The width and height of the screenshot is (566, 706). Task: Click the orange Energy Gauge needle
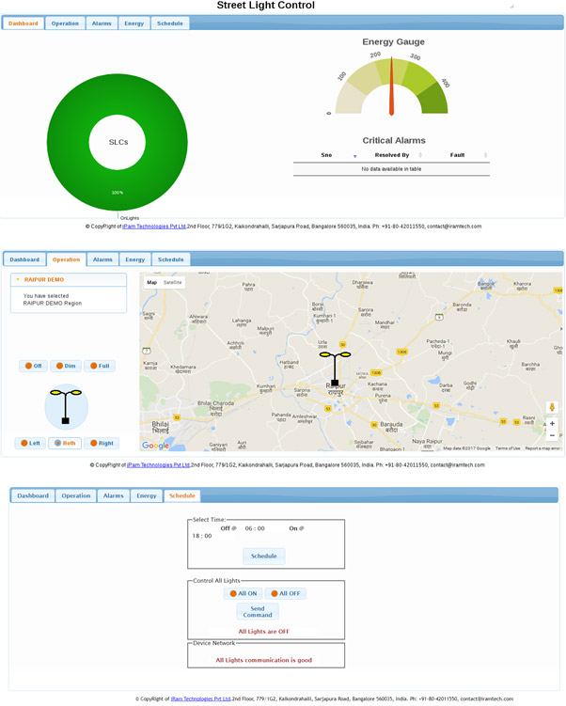[391, 86]
